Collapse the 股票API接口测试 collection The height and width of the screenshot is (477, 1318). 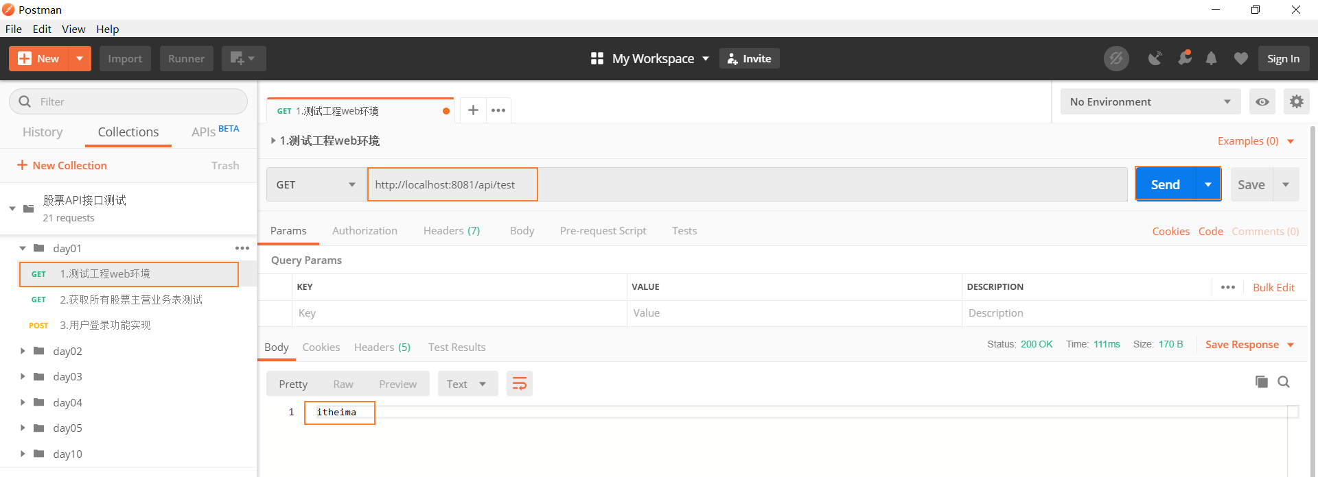[12, 208]
